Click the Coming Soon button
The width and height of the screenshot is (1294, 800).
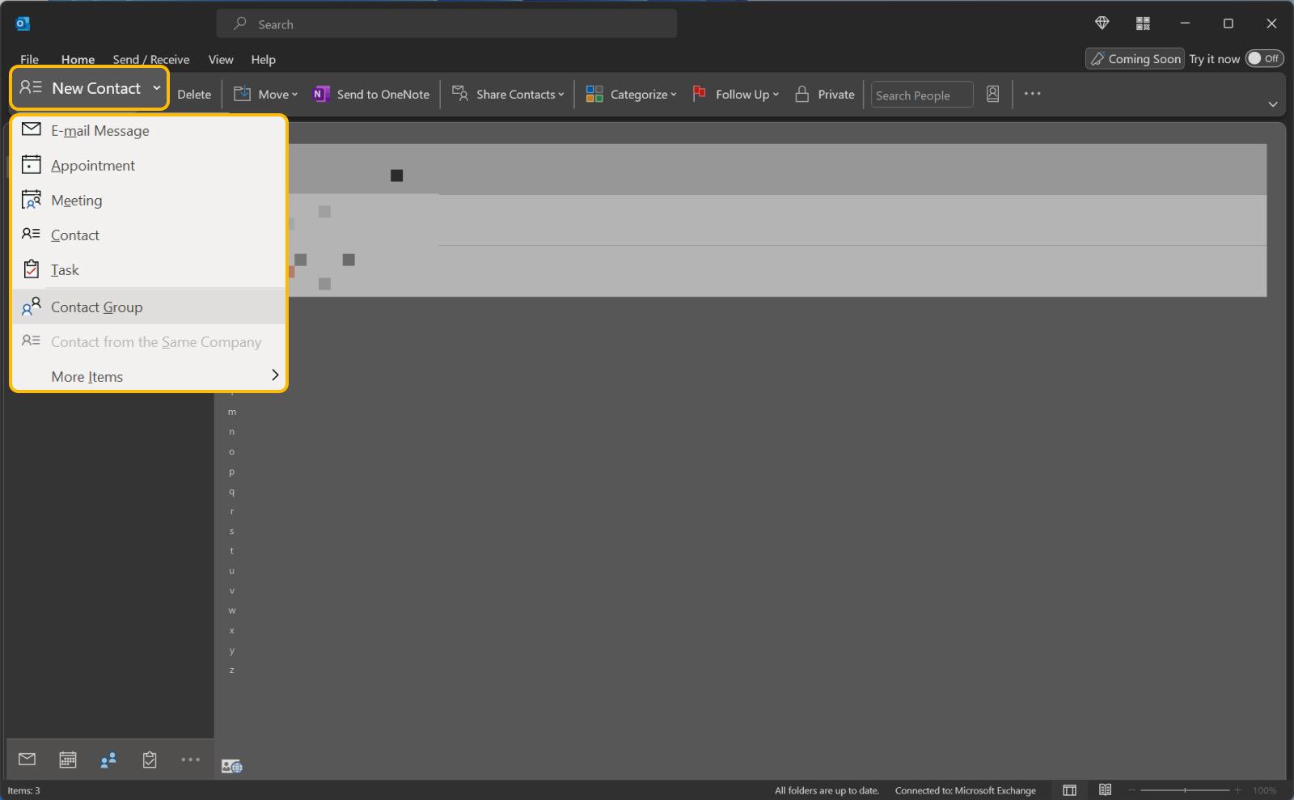click(x=1135, y=59)
